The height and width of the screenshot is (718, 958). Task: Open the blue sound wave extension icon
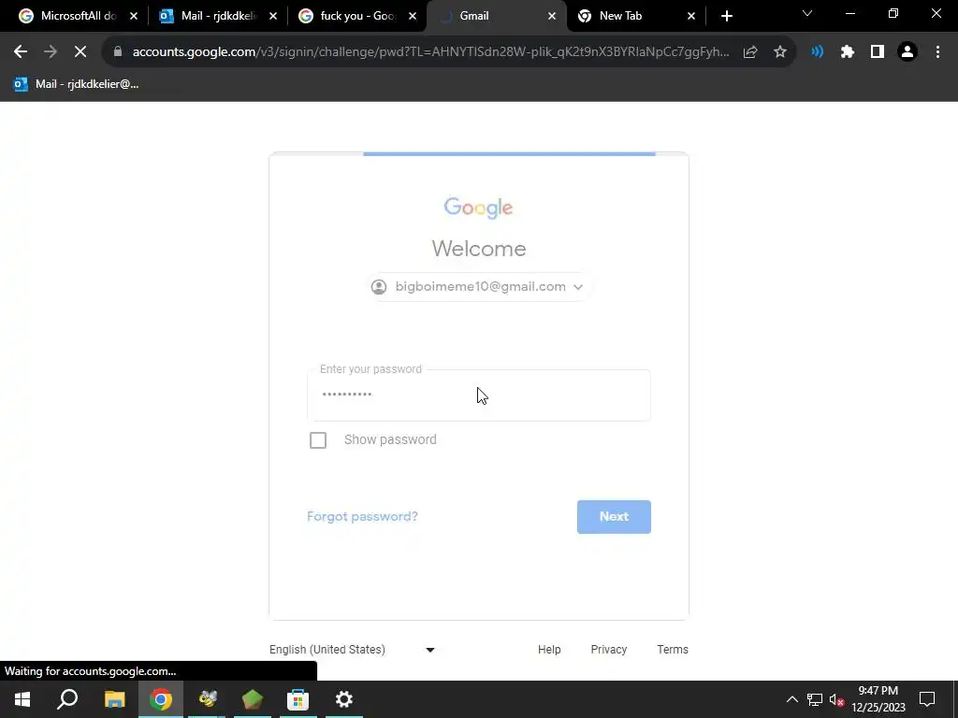[x=818, y=52]
